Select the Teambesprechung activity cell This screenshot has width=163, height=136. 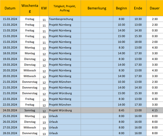[x=65, y=19]
